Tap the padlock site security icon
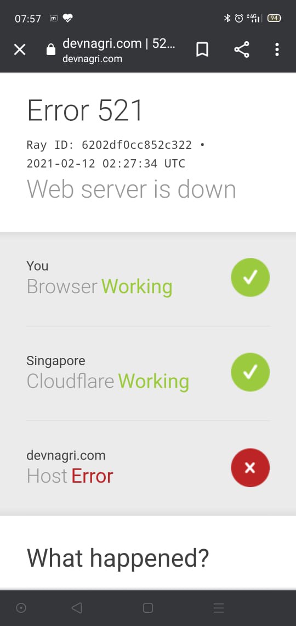This screenshot has height=626, width=296. tap(50, 49)
